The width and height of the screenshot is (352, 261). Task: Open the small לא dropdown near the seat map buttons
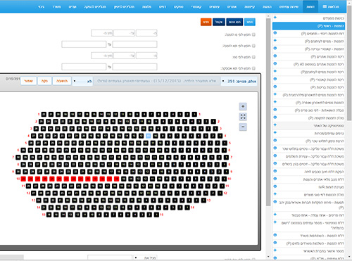[82, 81]
